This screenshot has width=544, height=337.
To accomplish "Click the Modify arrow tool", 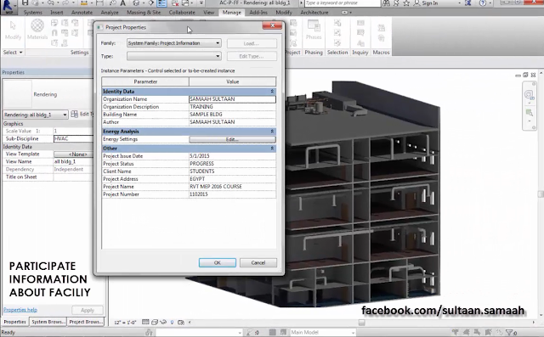I will [13, 29].
